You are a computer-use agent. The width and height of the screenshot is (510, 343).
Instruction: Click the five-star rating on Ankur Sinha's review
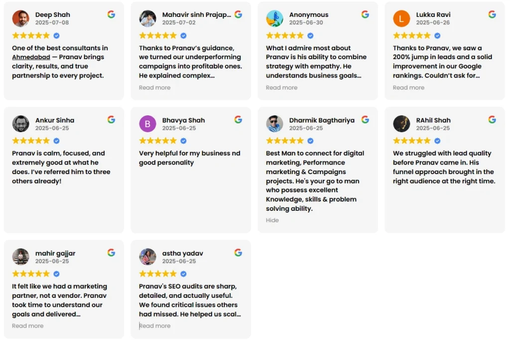pyautogui.click(x=31, y=141)
